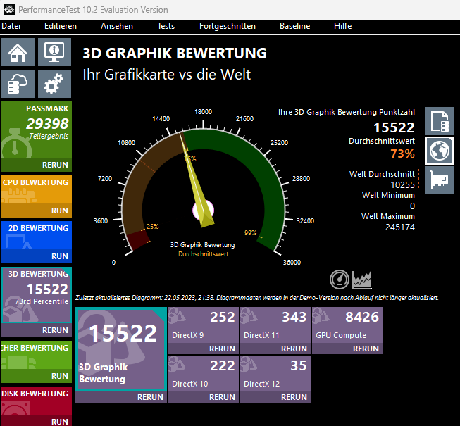Image resolution: width=460 pixels, height=426 pixels.
Task: Open the Baseline menu
Action: pos(295,26)
